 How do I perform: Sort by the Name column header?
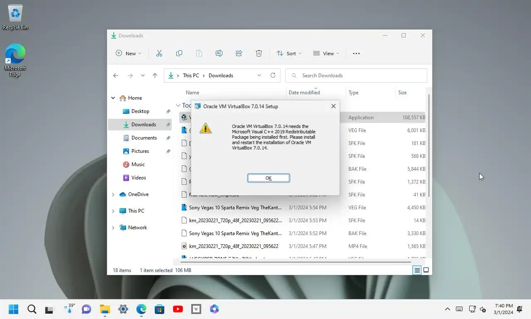point(192,93)
